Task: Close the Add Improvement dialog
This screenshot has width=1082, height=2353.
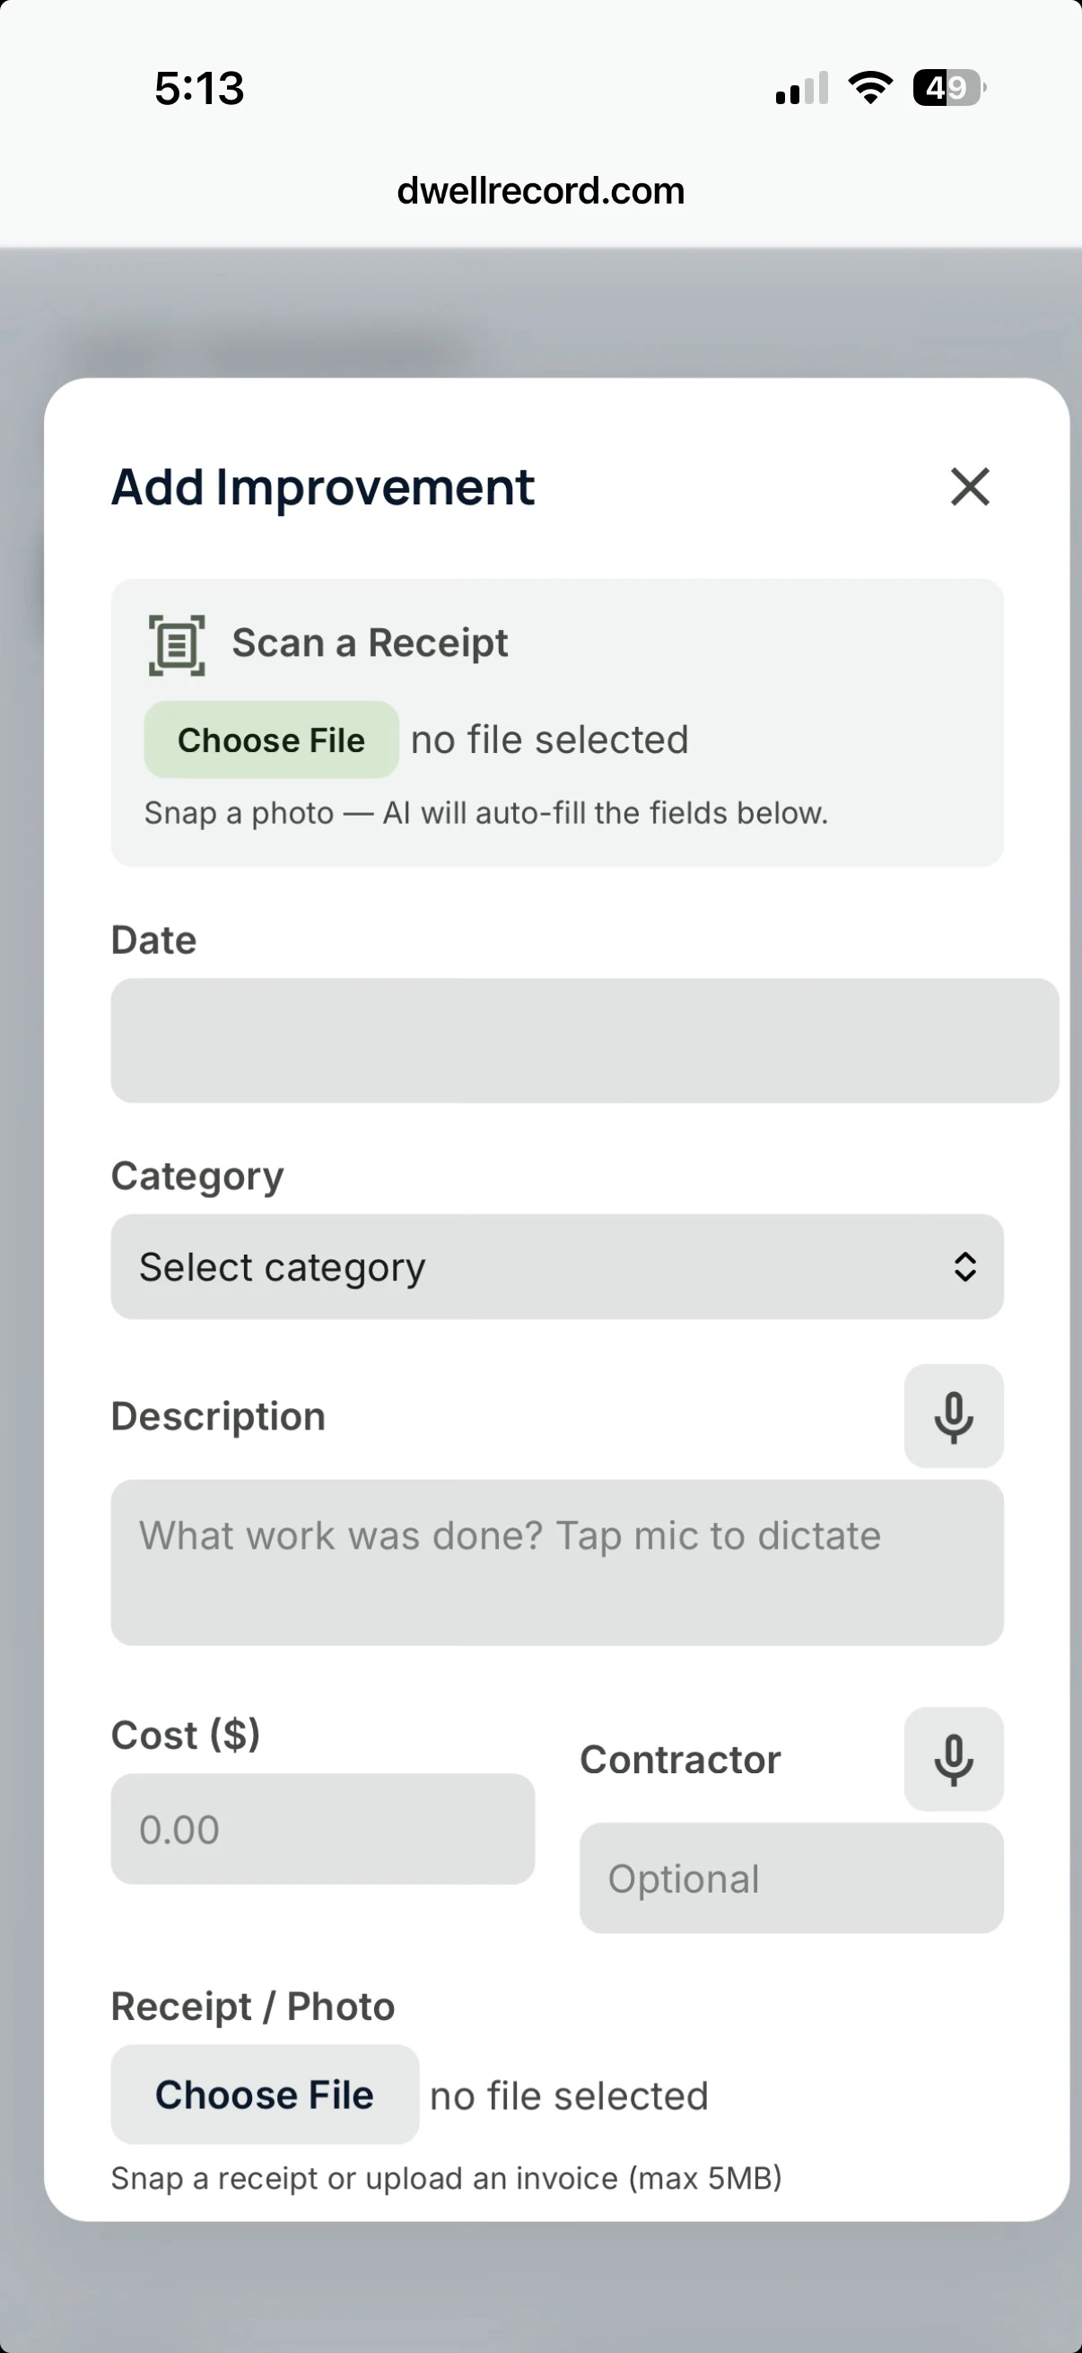Action: 970,487
